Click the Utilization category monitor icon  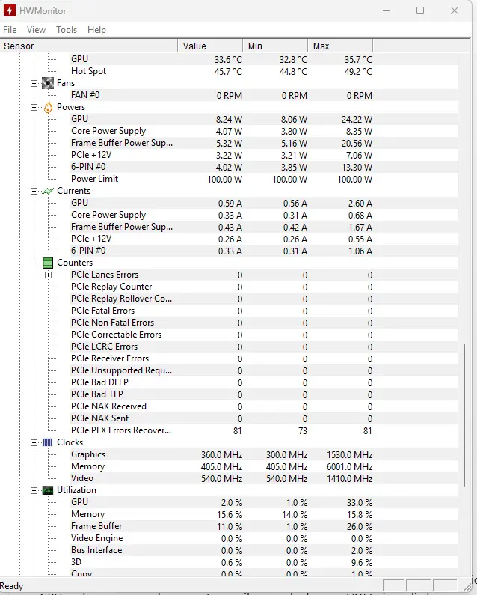pyautogui.click(x=48, y=490)
